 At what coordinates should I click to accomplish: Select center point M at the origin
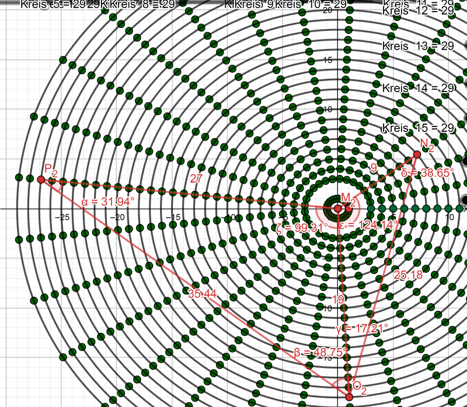tap(337, 208)
